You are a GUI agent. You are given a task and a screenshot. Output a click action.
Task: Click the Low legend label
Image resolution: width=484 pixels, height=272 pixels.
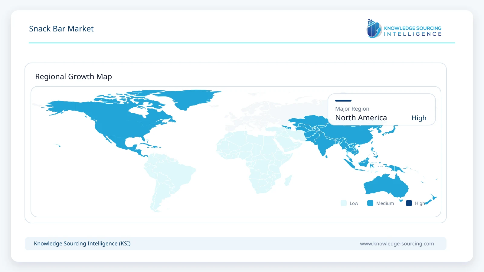(354, 203)
